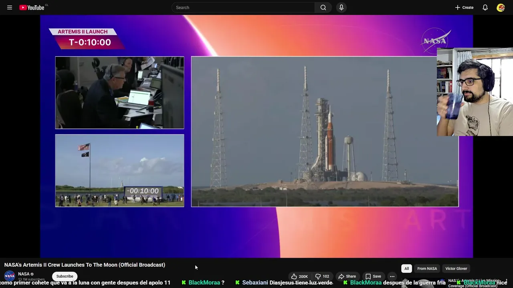Screen dimensions: 513x288
Task: Click the video title text
Action: coord(85,265)
